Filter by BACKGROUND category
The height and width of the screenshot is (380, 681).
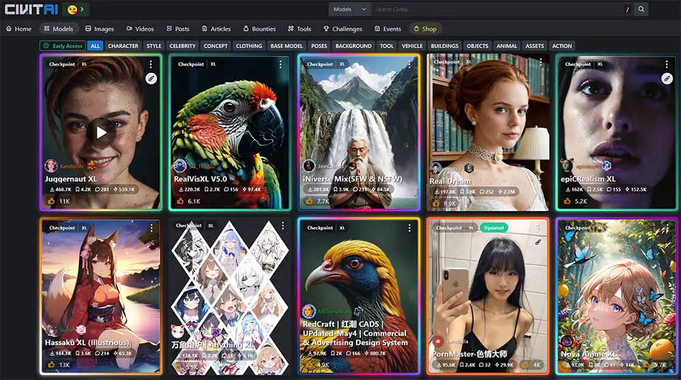[353, 46]
